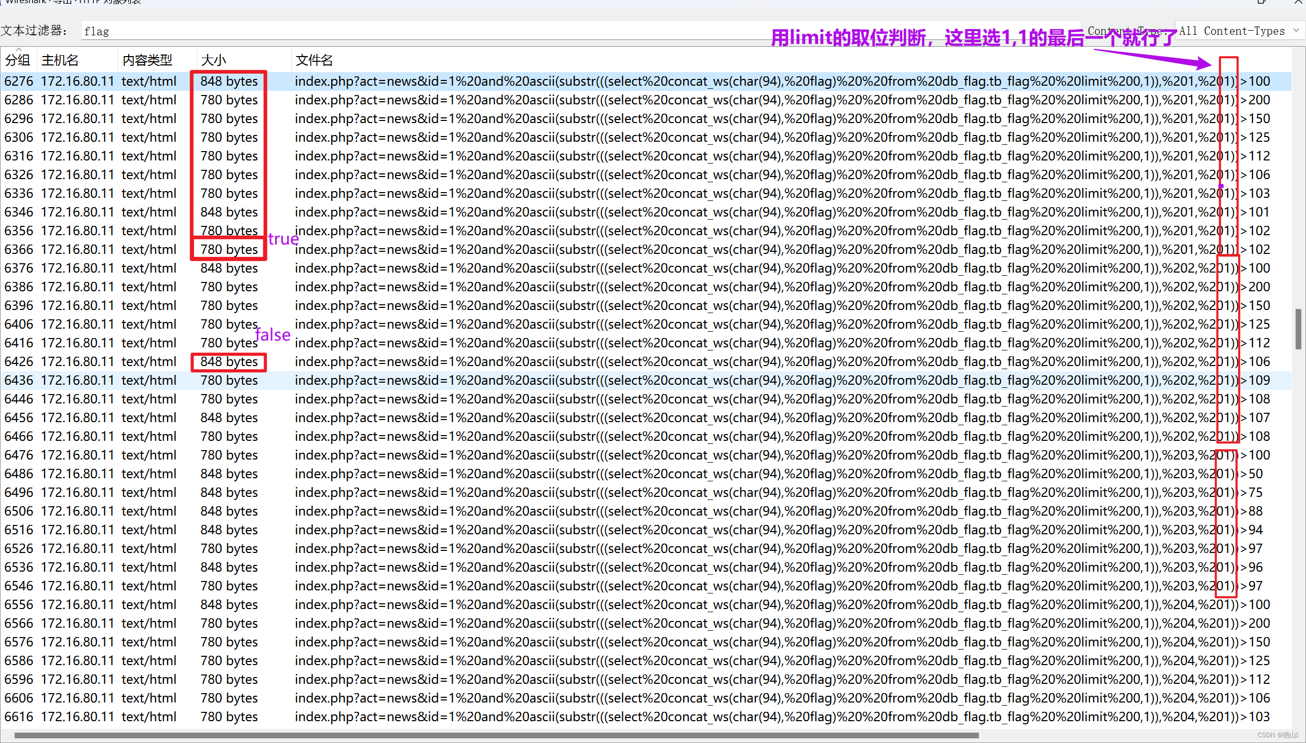Image resolution: width=1306 pixels, height=743 pixels.
Task: Select the row for packet 6496
Action: (646, 492)
